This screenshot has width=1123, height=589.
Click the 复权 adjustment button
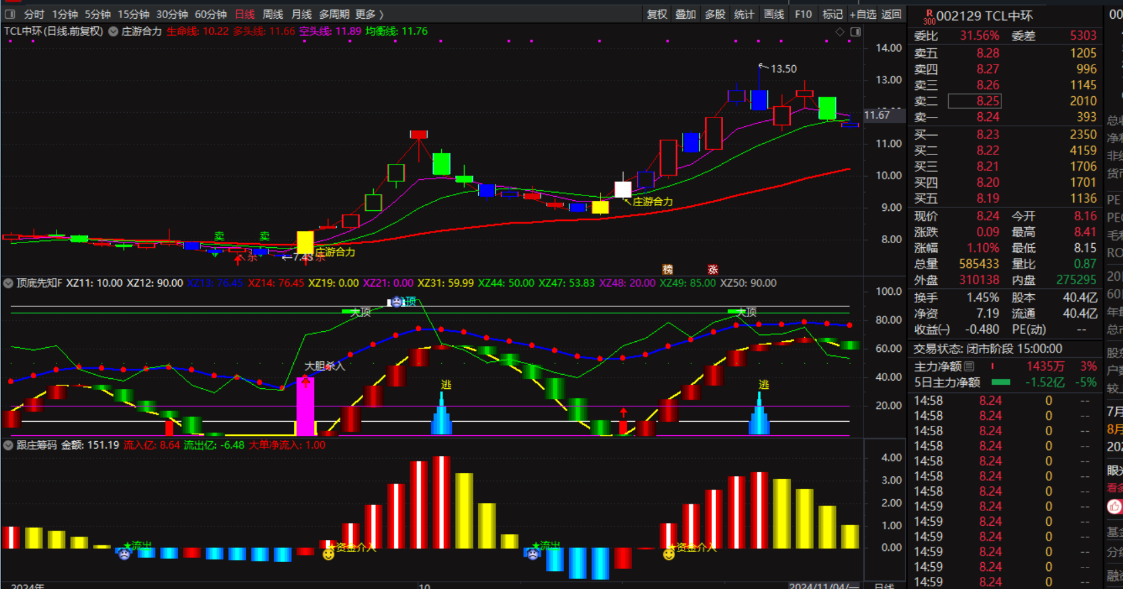coord(656,14)
